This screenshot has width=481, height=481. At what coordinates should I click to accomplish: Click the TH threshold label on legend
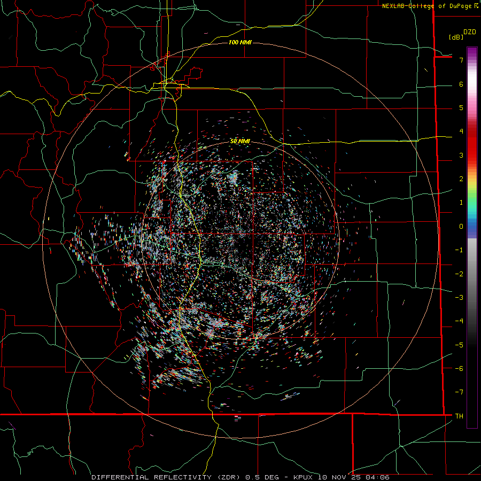[x=459, y=416]
